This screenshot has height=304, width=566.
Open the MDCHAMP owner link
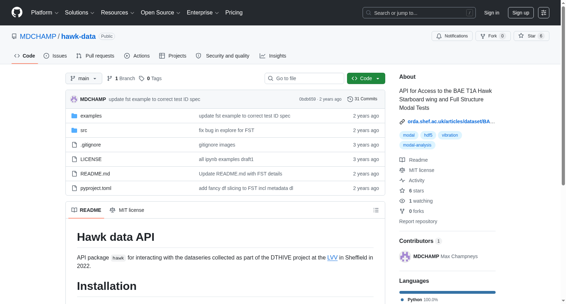[38, 36]
